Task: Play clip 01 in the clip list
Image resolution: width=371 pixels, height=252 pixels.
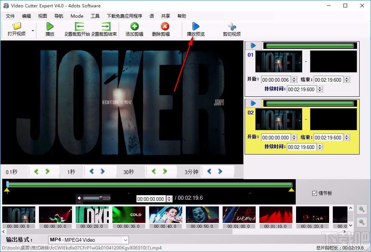Action: [253, 45]
